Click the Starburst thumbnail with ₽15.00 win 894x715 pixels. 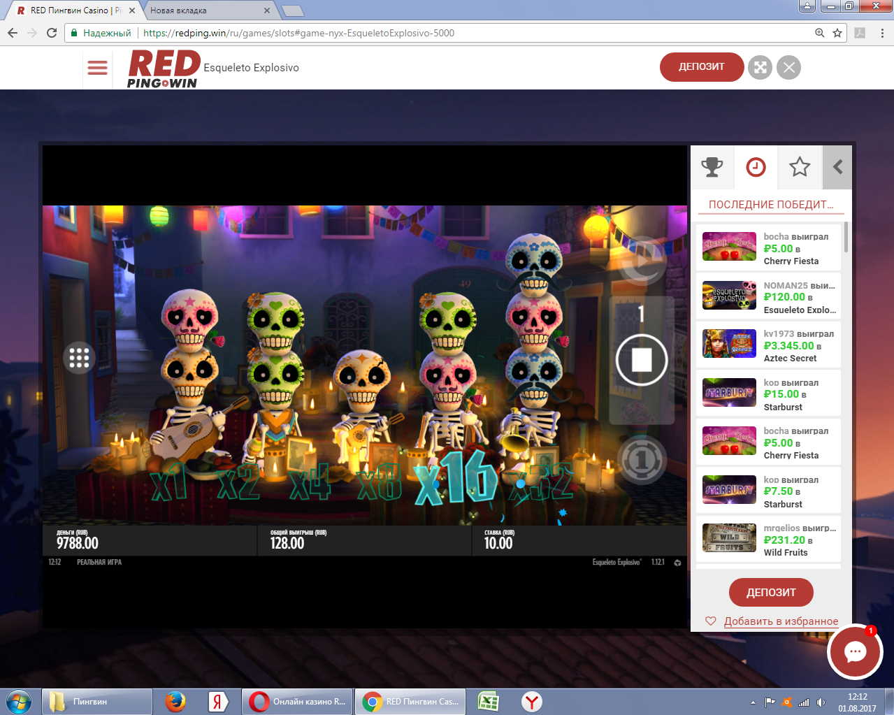(x=729, y=393)
